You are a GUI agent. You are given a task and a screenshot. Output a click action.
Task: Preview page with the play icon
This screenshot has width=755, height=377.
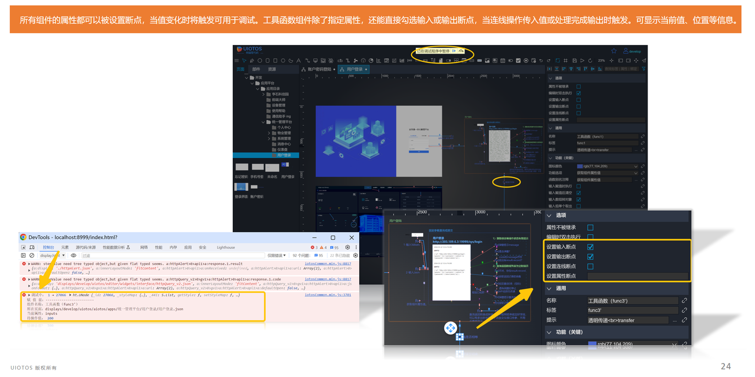[583, 60]
